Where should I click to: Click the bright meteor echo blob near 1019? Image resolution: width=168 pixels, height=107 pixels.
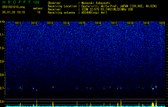point(153,89)
